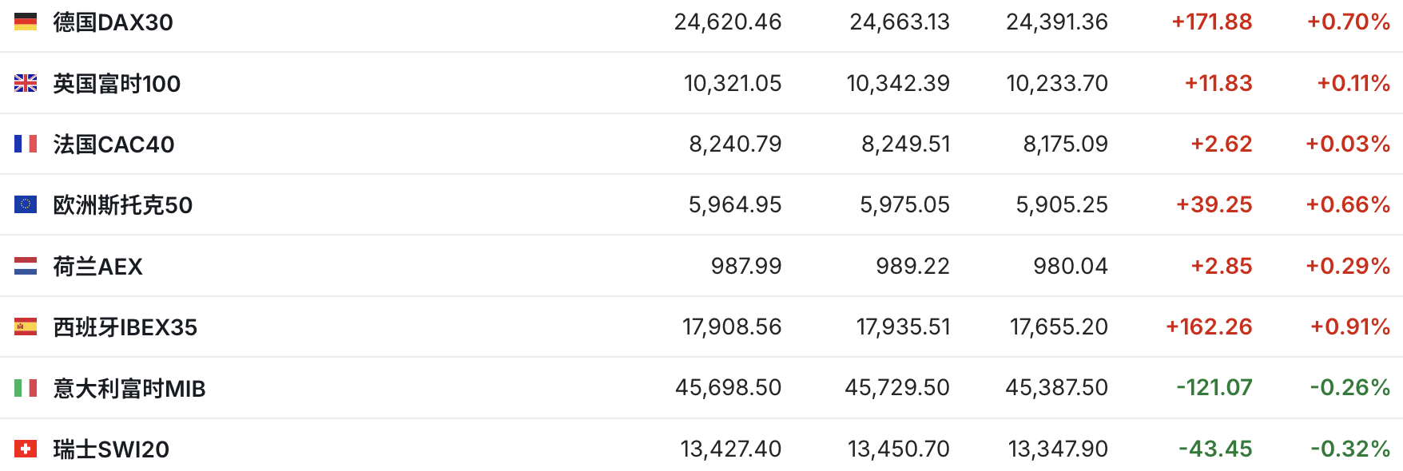The image size is (1403, 471).
Task: Open the 英国富时100 index link
Action: coord(117,83)
